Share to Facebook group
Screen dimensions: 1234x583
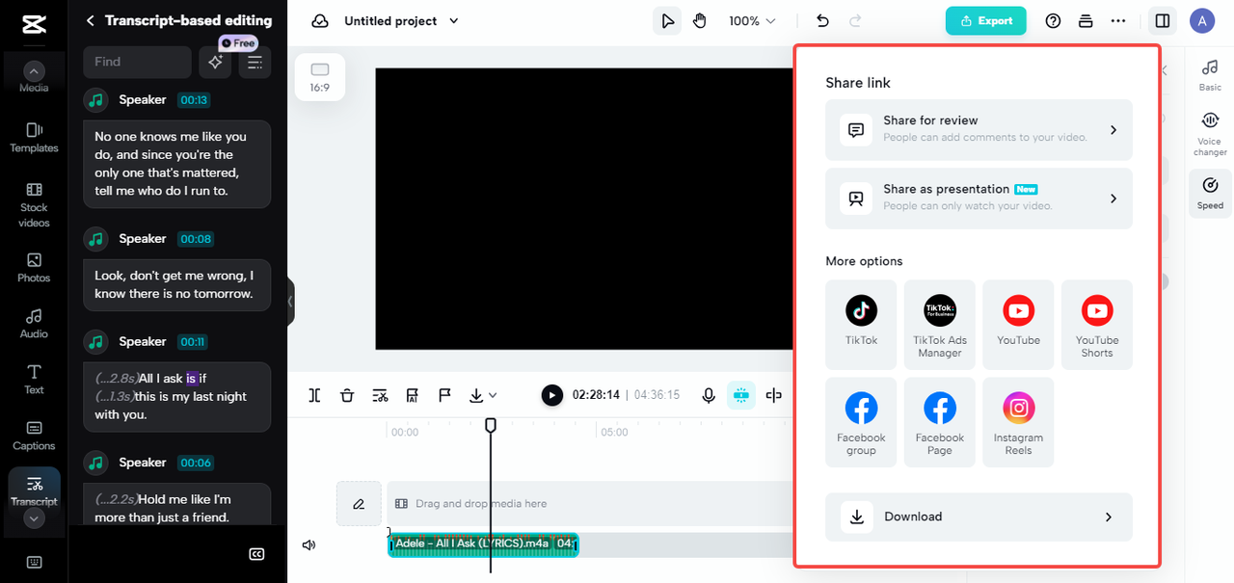[861, 422]
